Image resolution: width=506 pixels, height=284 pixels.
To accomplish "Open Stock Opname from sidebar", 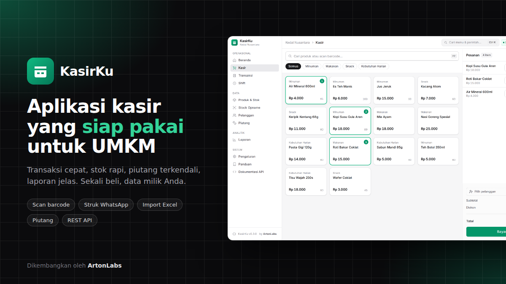I will (x=255, y=108).
